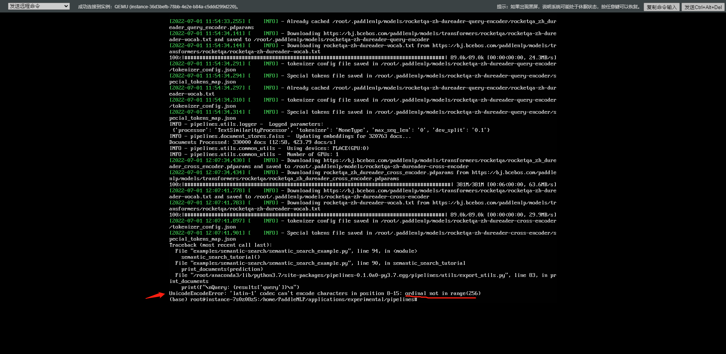This screenshot has width=726, height=354.
Task: Click the 'Updating embeddings for 320763 docs' line
Action: (290, 136)
